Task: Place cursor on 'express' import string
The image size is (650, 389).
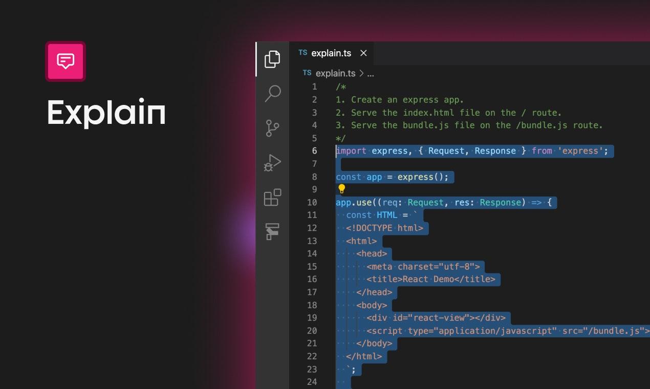Action: [580, 151]
